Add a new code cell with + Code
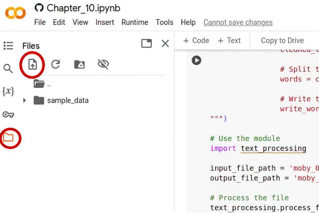The image size is (319, 213). point(196,41)
